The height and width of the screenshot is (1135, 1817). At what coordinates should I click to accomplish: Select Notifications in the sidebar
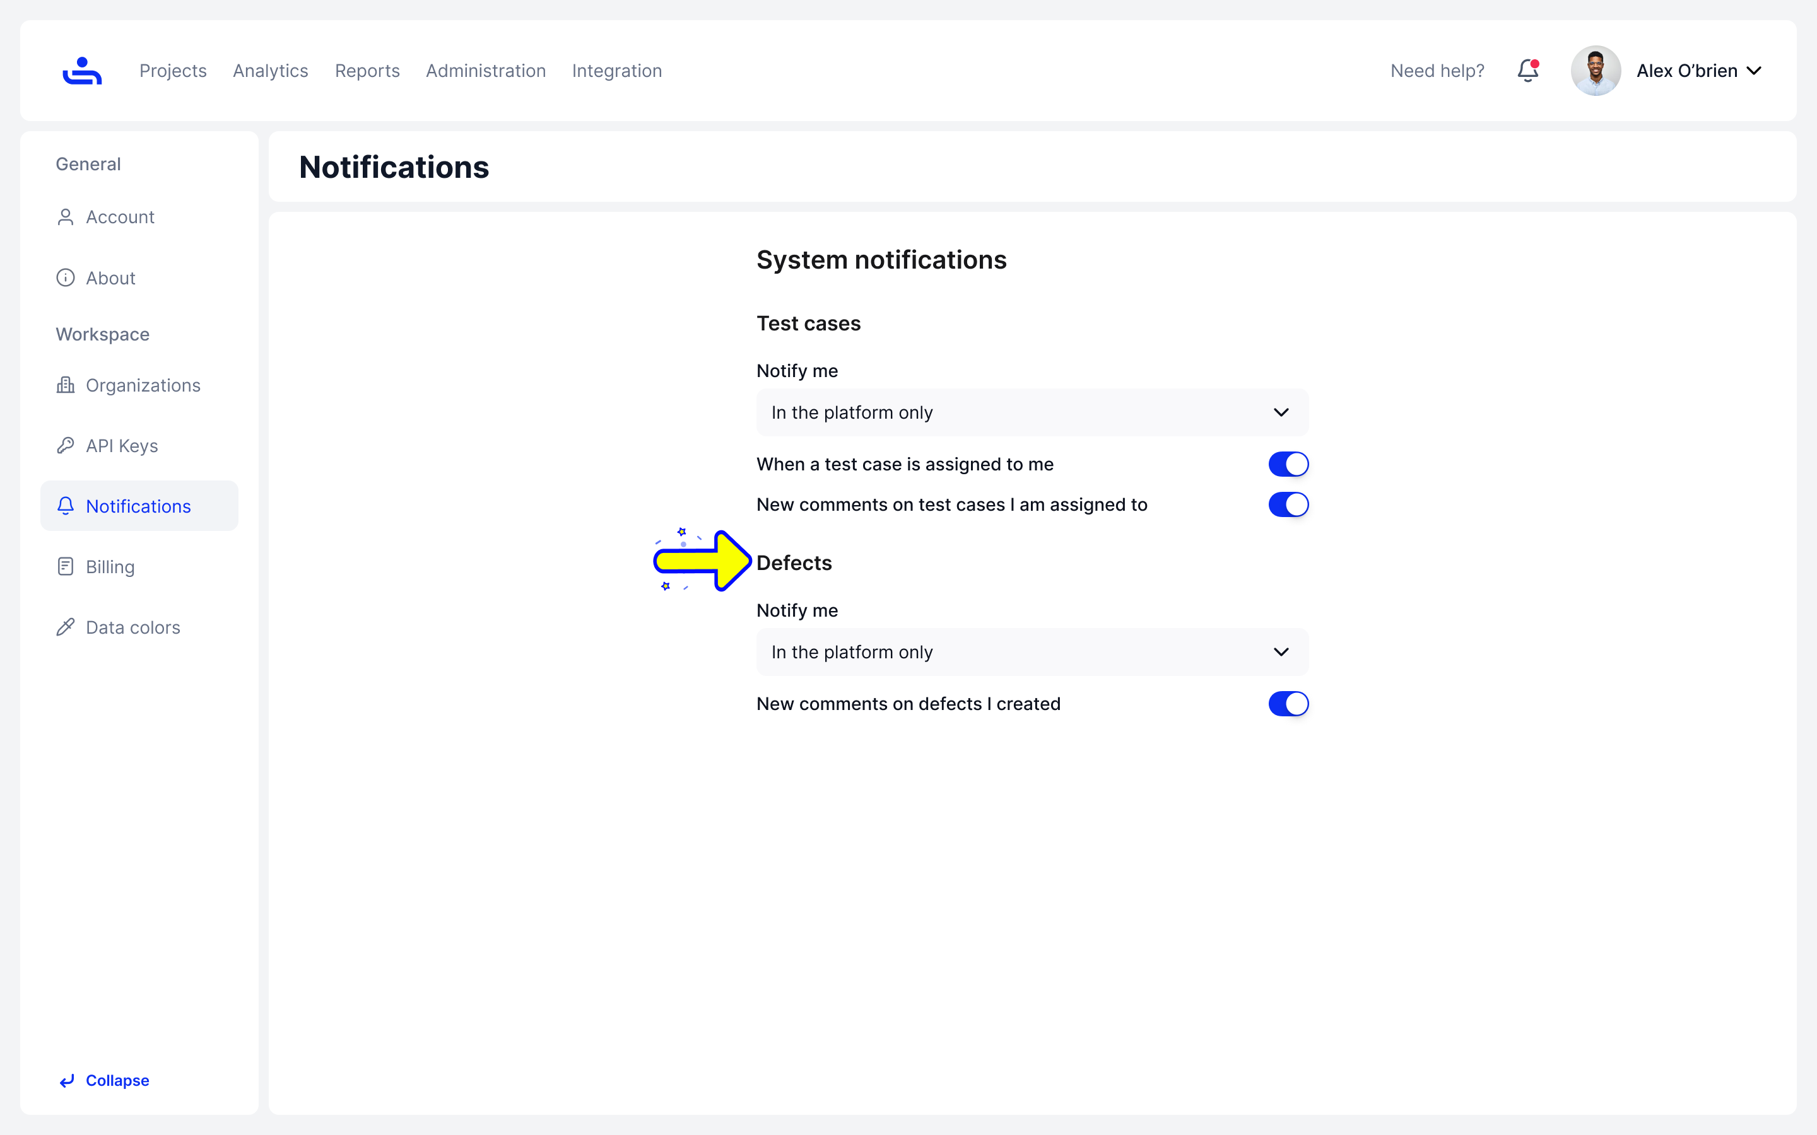(x=139, y=506)
